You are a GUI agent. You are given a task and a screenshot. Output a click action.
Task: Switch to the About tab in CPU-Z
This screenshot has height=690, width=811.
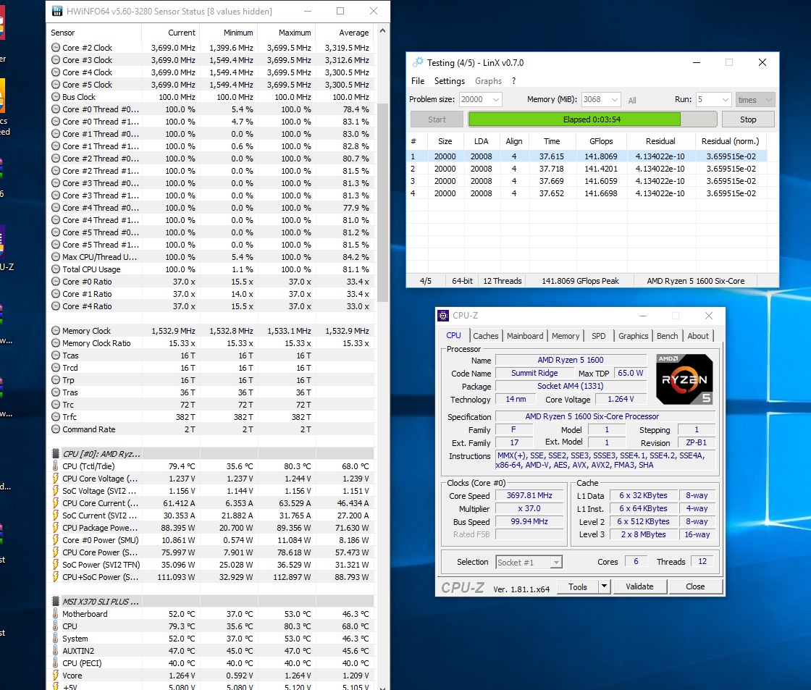(698, 336)
